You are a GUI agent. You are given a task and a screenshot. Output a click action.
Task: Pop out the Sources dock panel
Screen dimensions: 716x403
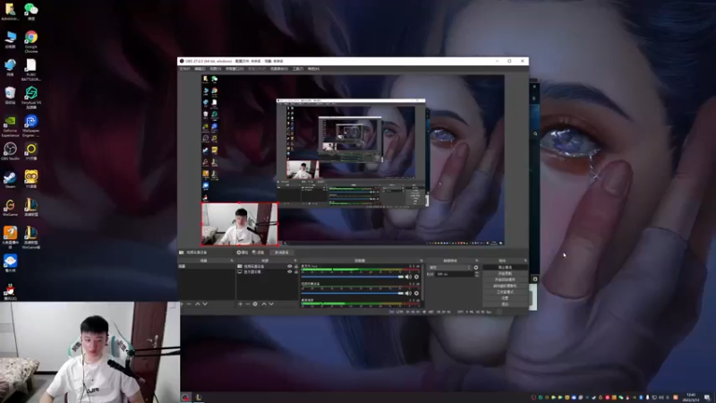coord(295,261)
